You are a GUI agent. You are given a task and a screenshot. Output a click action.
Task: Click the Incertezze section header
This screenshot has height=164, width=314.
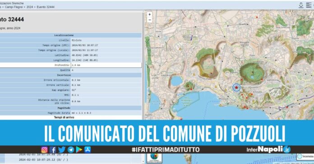pyautogui.click(x=64, y=75)
